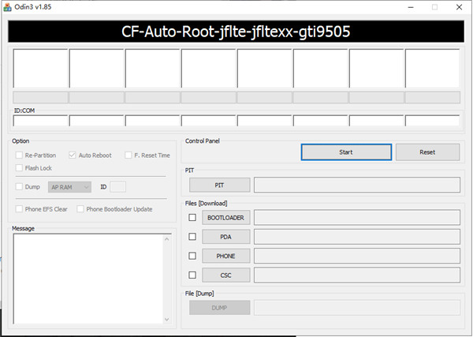Click the PIT file path field

pyautogui.click(x=357, y=185)
